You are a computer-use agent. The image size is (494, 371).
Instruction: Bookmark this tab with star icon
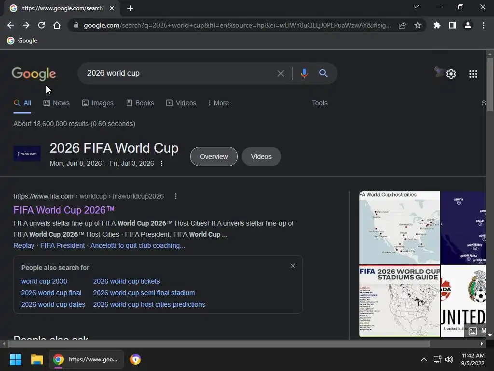coord(418,25)
